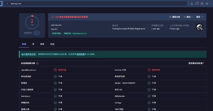Click the clean checkmark icon for 外星人保险库

[55, 90]
